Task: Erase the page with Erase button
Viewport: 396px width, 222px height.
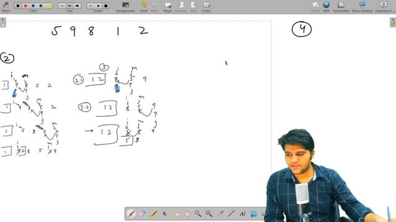Action: click(x=207, y=7)
